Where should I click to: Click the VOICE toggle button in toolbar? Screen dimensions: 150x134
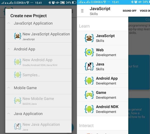145,11
